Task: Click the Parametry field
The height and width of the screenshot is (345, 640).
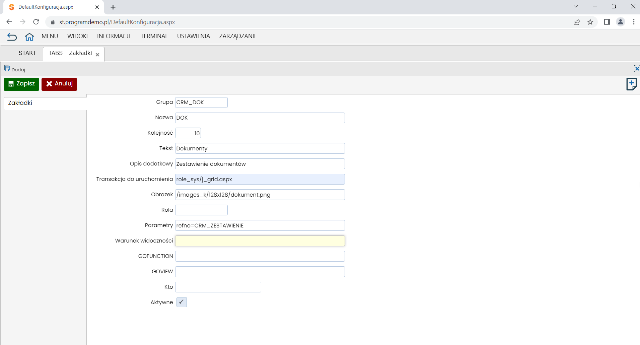Action: pyautogui.click(x=260, y=225)
